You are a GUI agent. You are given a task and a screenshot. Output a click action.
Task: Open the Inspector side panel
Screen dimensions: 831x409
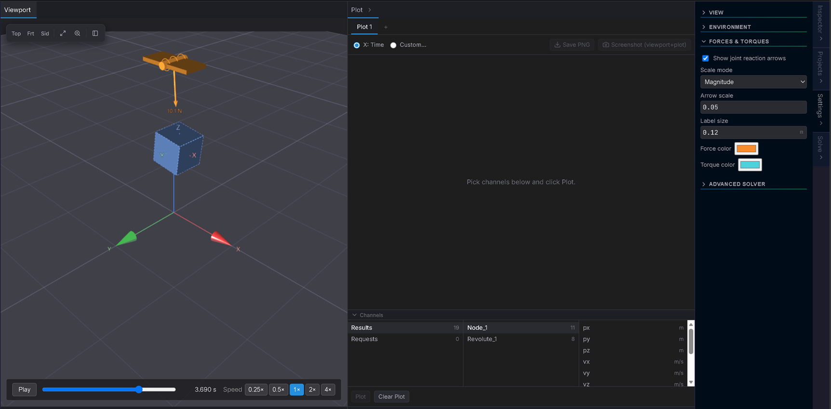[821, 23]
